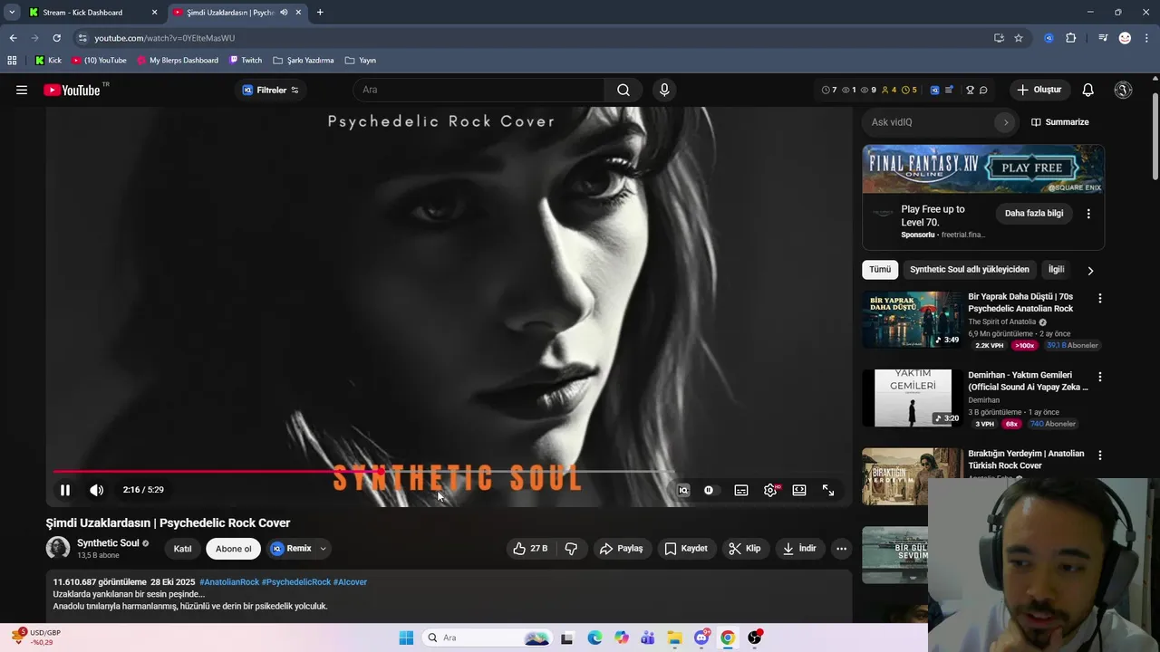Open the My Blerps Dashboard bookmark
This screenshot has width=1160, height=652.
178,61
